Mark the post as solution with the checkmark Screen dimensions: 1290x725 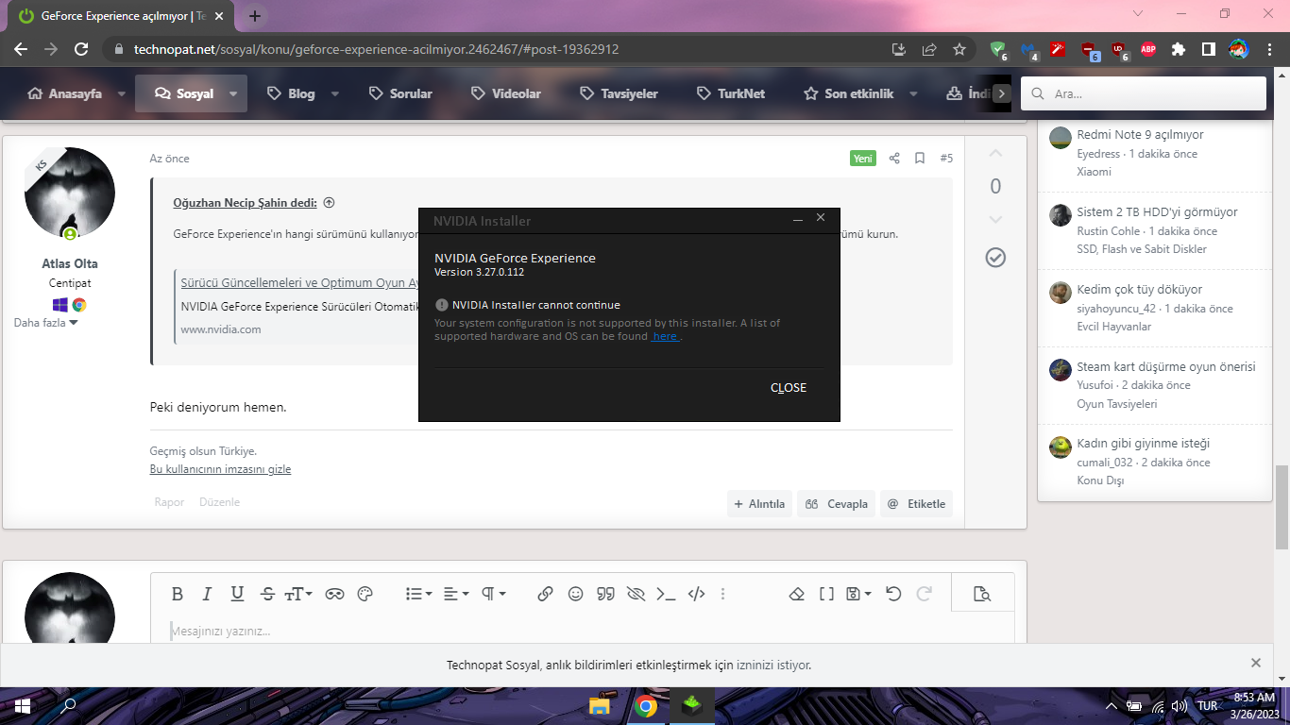point(995,258)
